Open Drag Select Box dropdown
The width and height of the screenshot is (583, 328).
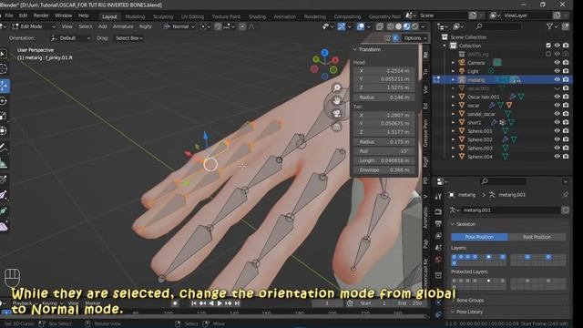129,38
